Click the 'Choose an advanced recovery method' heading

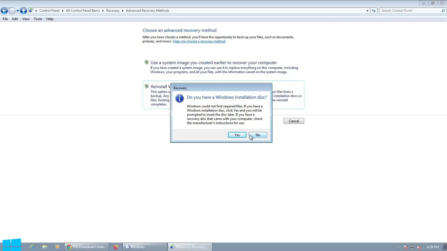coord(179,30)
